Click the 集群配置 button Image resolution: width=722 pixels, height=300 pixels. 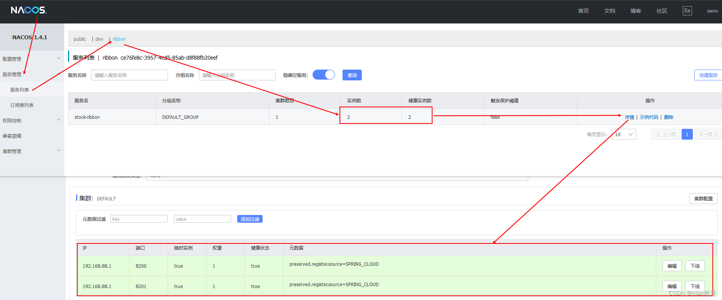point(703,198)
